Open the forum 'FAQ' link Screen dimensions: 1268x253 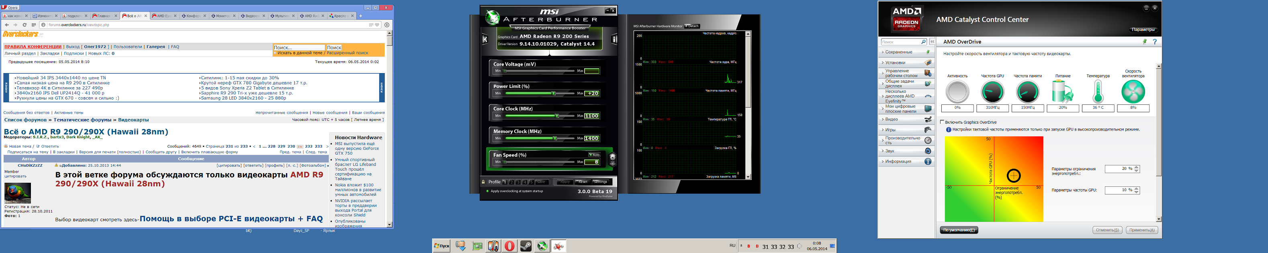[175, 47]
